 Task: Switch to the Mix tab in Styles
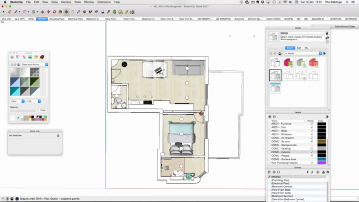tap(306, 48)
